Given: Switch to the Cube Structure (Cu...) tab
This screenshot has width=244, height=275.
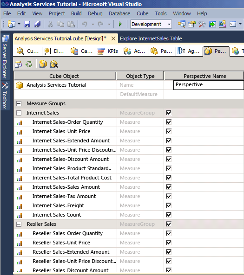Looking at the screenshot, I should click(x=28, y=51).
